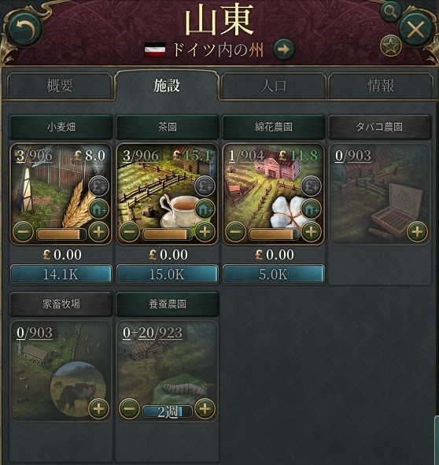Toggle the subsidy £+ icon on 小麦畑
Screen dimensions: 439x465
click(98, 186)
